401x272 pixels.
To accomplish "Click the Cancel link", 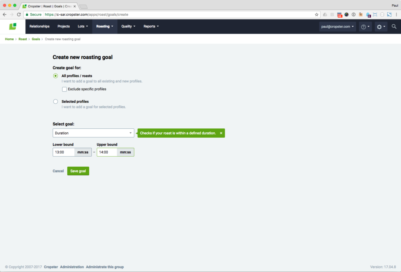I will pos(58,171).
